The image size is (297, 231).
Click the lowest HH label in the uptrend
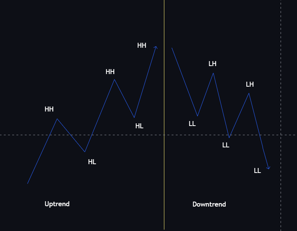[x=49, y=109]
